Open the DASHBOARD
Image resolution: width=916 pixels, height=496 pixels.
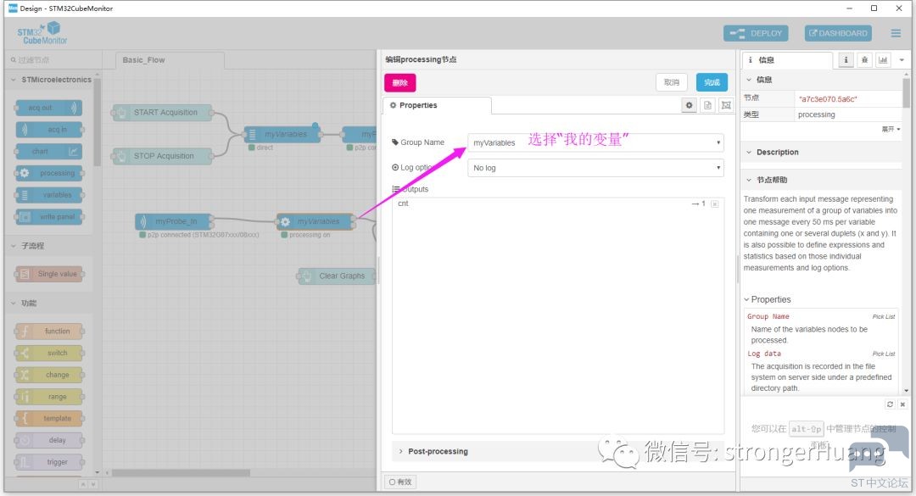838,33
